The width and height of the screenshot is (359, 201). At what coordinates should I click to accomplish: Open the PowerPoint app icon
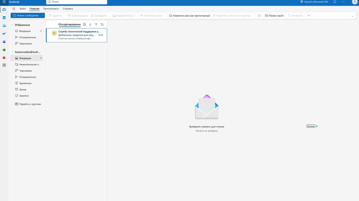coord(4,58)
